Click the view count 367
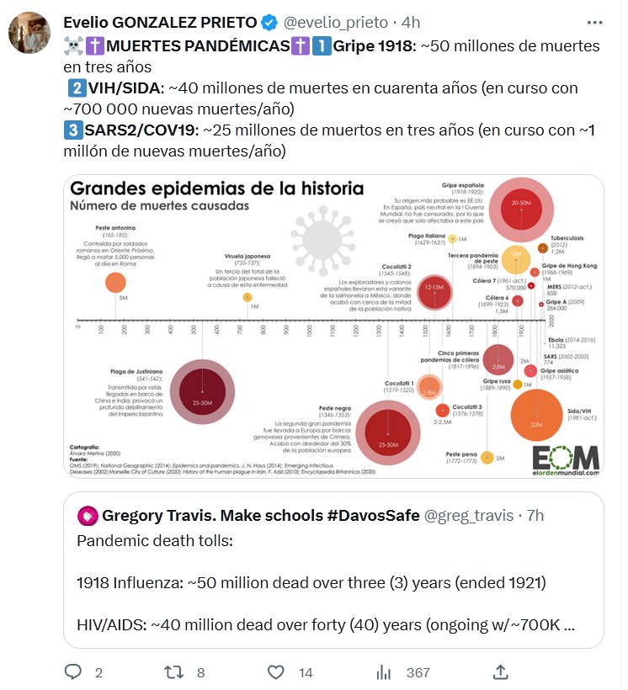The height and width of the screenshot is (690, 628). click(418, 672)
